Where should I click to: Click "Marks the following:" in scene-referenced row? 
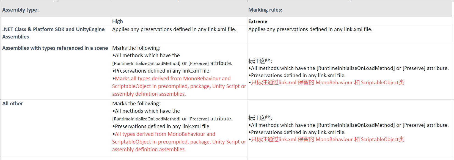[x=136, y=48]
